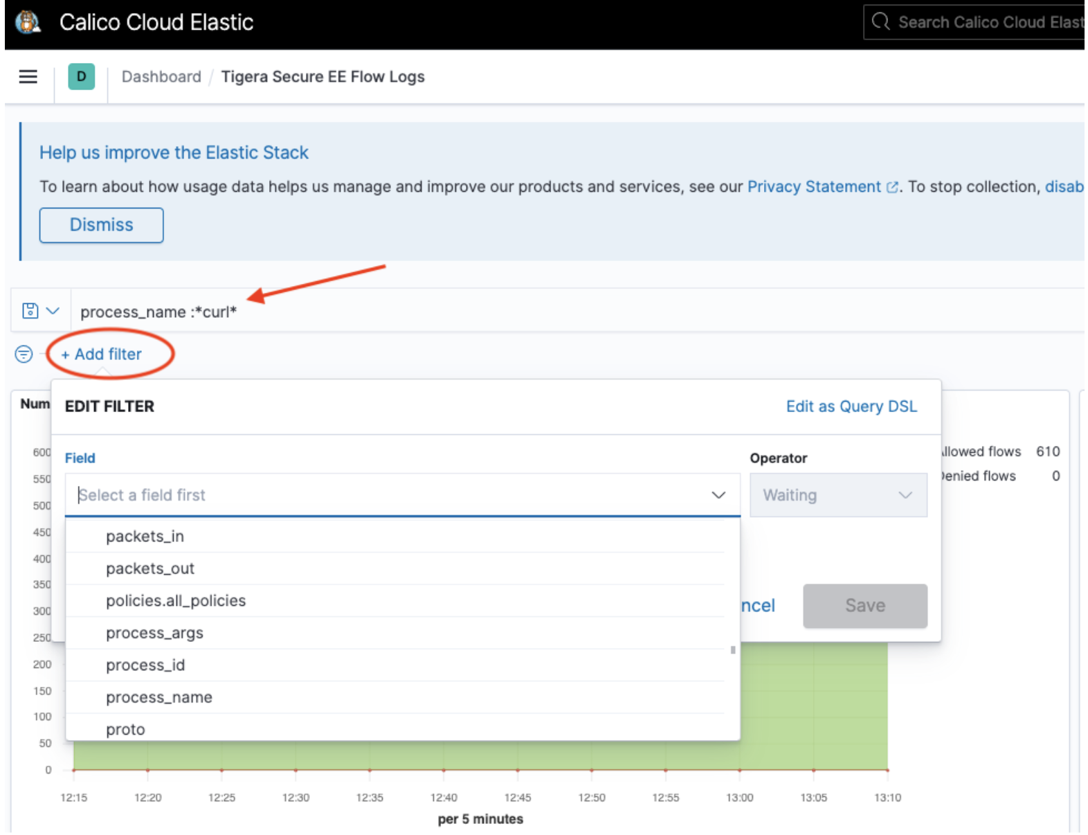Screen dimensions: 1088x835
Task: Expand the saved query chevron
Action: [x=53, y=311]
